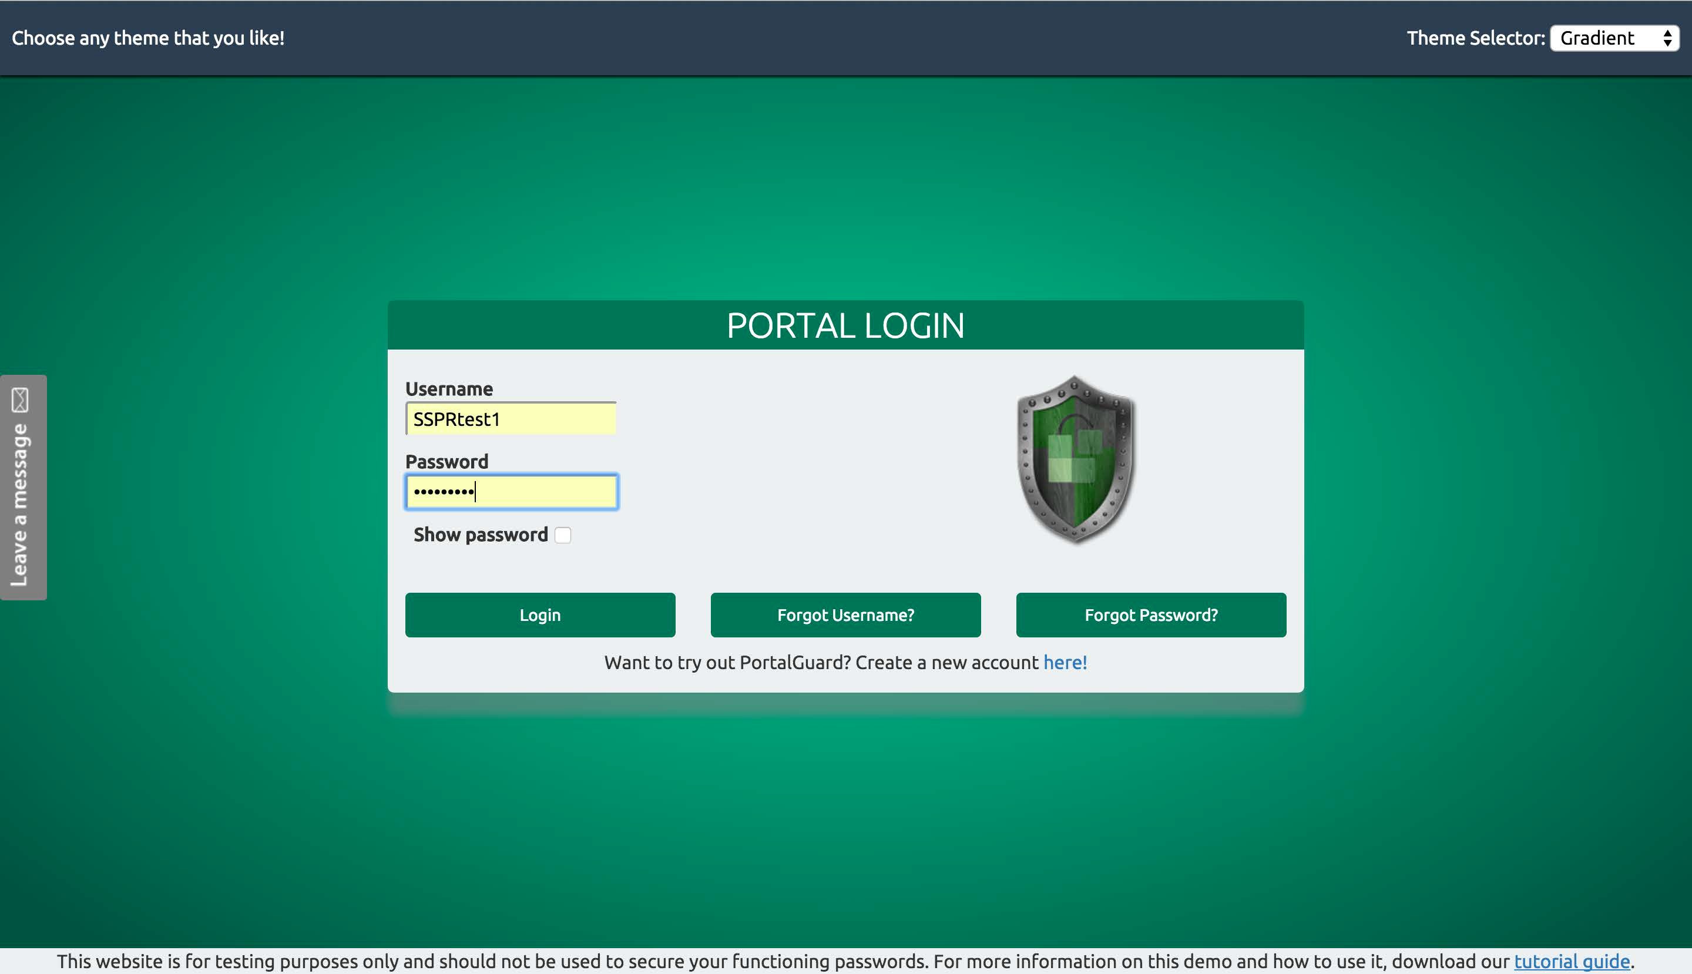Screen dimensions: 1692x974
Task: Open the 'tutorial guide' link in the footer
Action: click(1571, 961)
